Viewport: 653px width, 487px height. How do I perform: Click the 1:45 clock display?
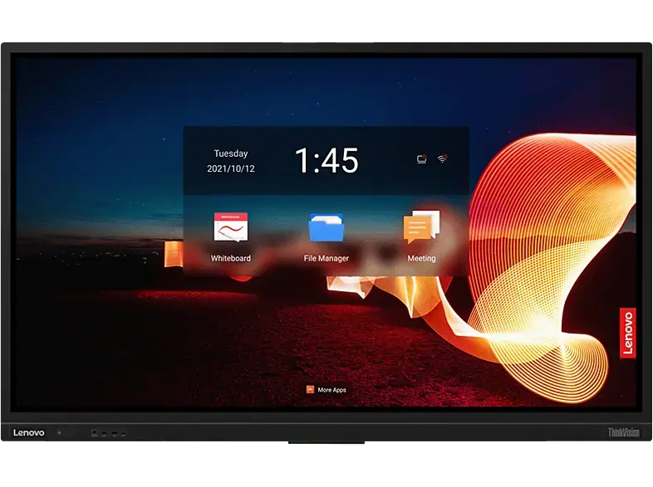326,161
